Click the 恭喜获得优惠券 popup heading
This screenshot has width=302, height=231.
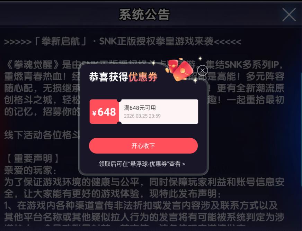pyautogui.click(x=123, y=77)
